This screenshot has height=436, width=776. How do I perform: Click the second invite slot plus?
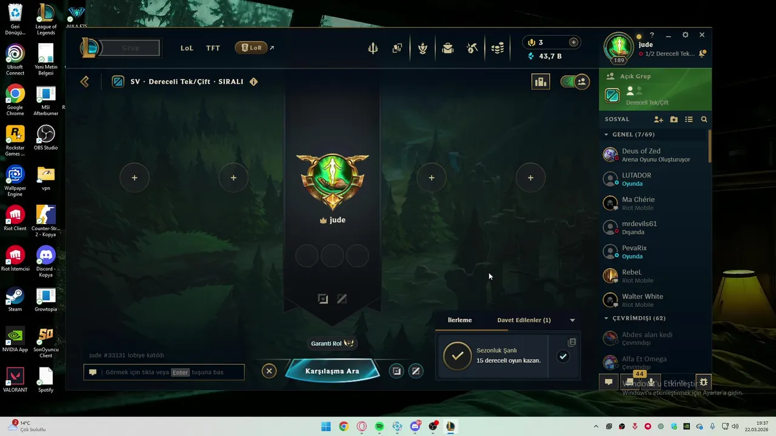233,177
